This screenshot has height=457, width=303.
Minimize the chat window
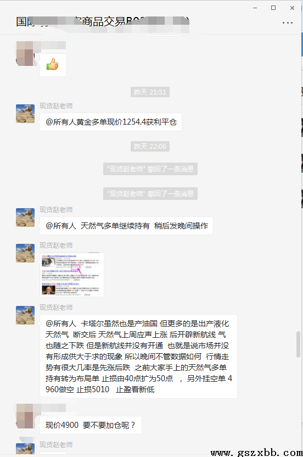point(255,8)
